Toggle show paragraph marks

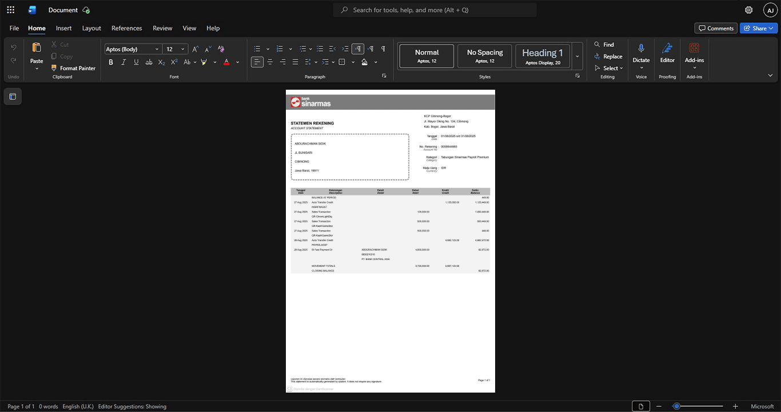click(x=383, y=49)
